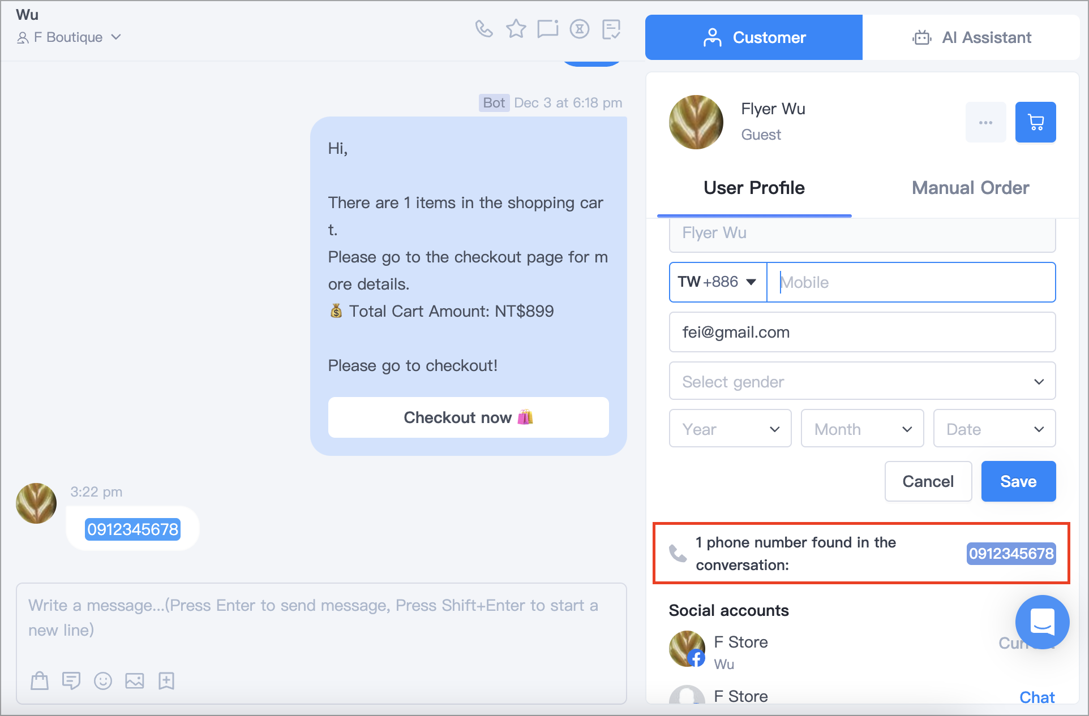Open the Year birthday dropdown
The width and height of the screenshot is (1089, 716).
(730, 429)
